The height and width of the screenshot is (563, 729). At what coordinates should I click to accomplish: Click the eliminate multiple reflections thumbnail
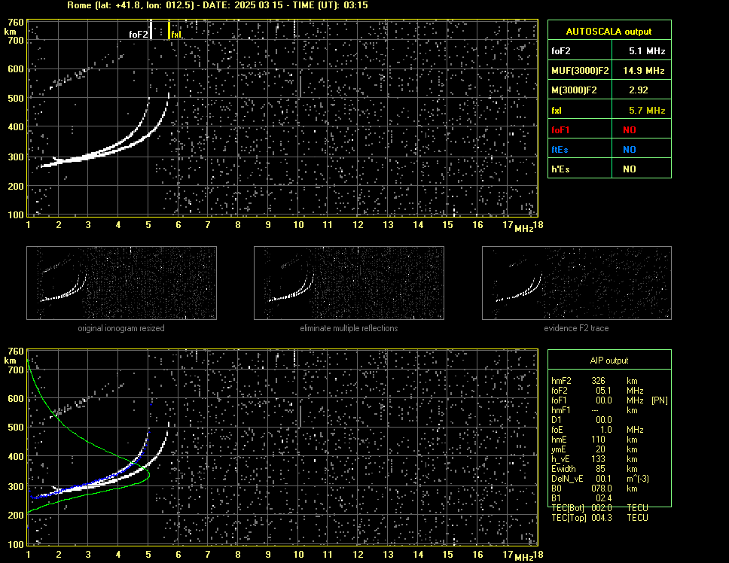click(x=349, y=283)
